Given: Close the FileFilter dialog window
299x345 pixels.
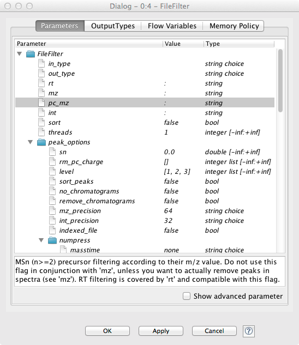Looking at the screenshot, I should [8, 6].
